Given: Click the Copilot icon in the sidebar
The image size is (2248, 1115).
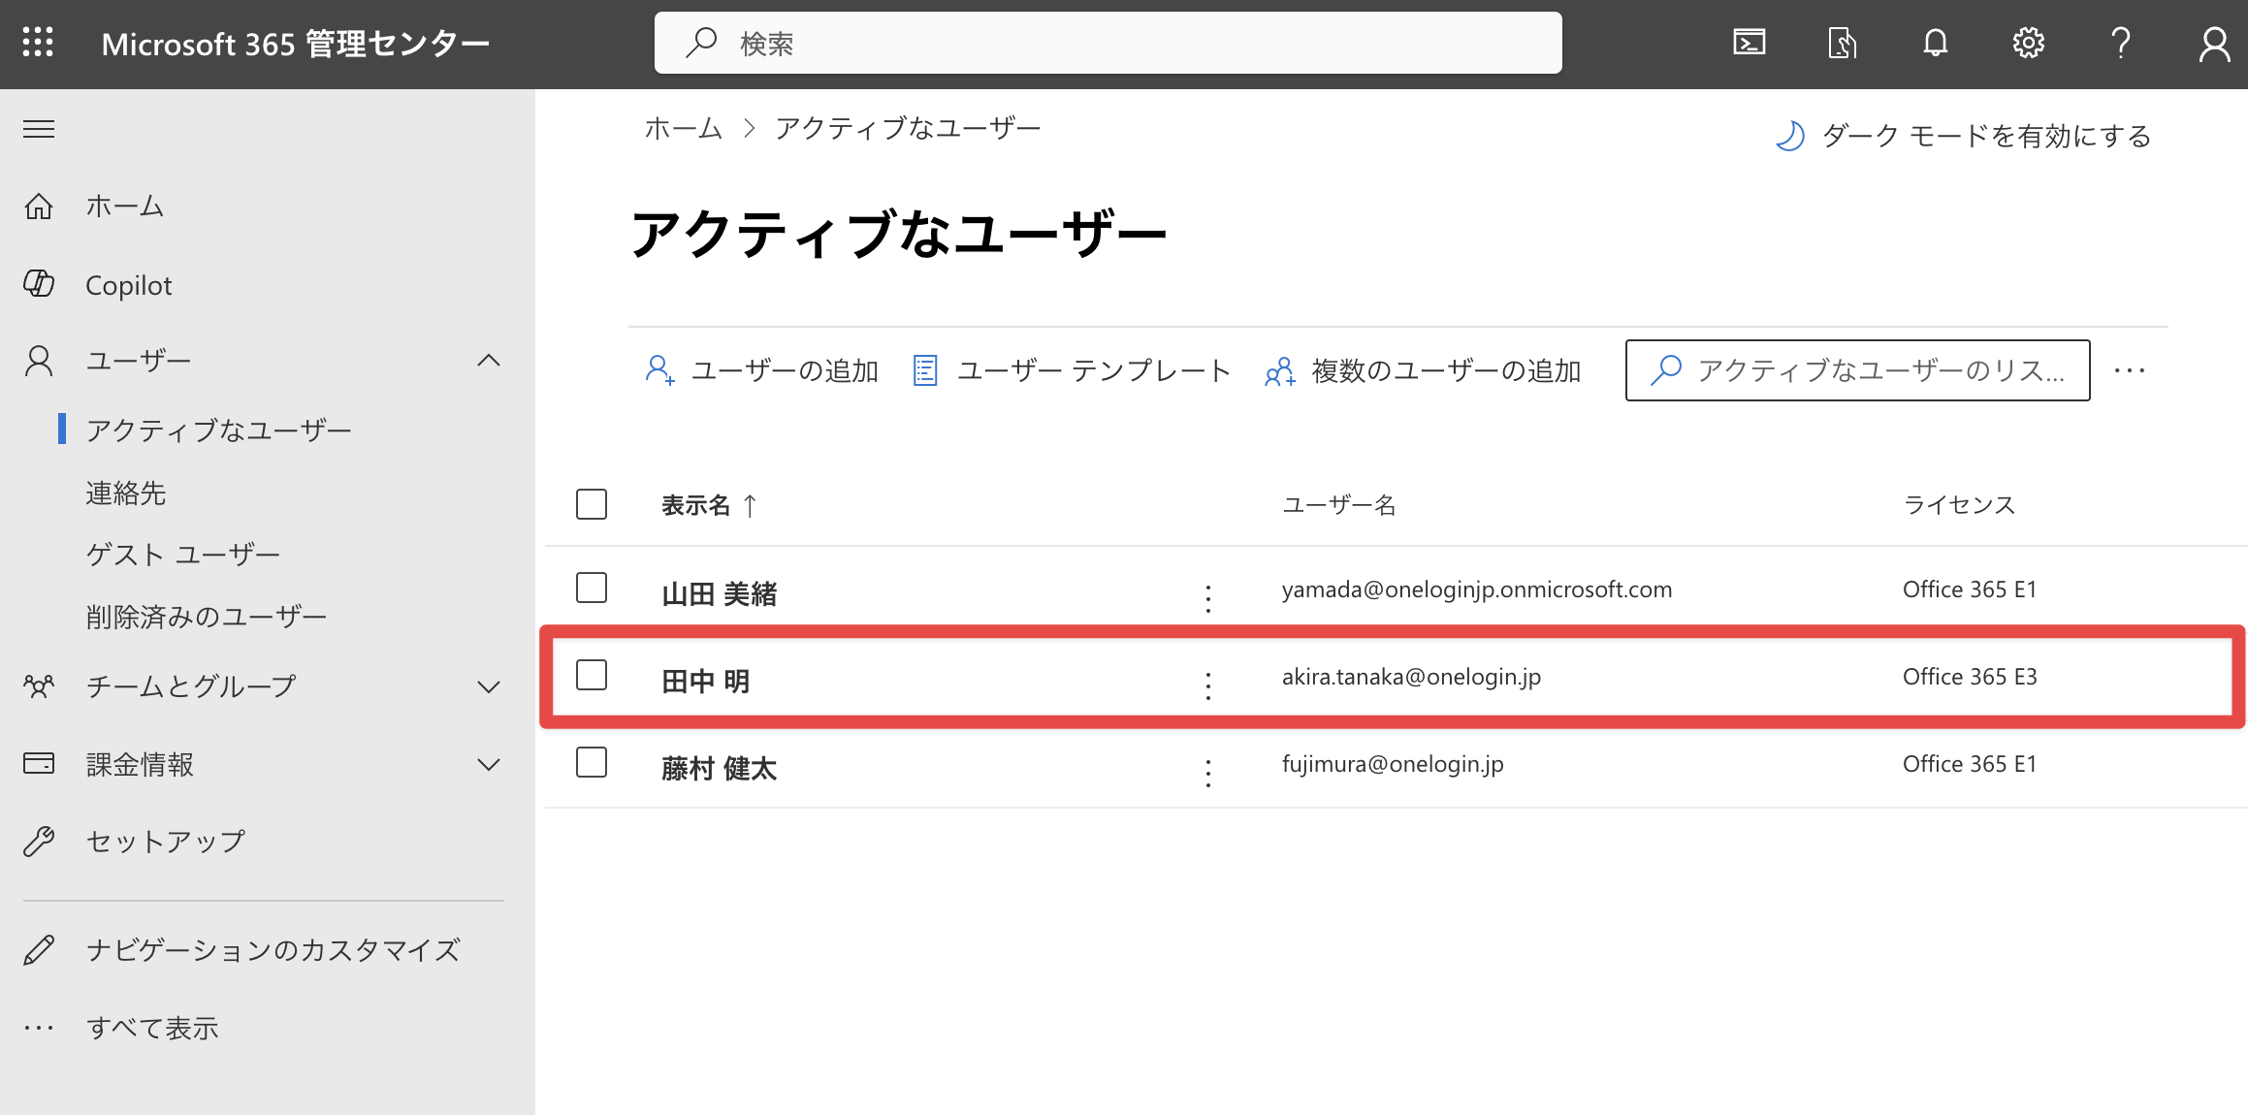Looking at the screenshot, I should click(39, 284).
